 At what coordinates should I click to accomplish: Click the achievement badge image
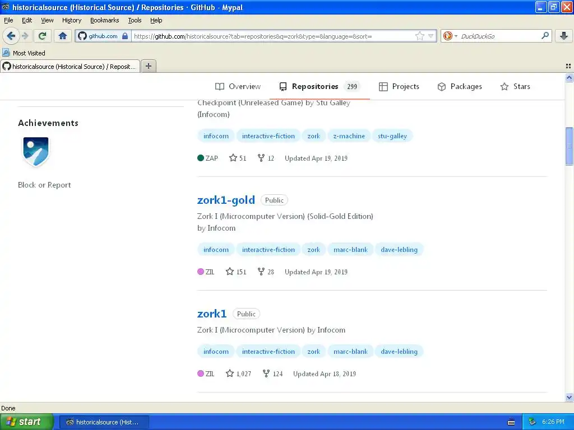(x=35, y=151)
